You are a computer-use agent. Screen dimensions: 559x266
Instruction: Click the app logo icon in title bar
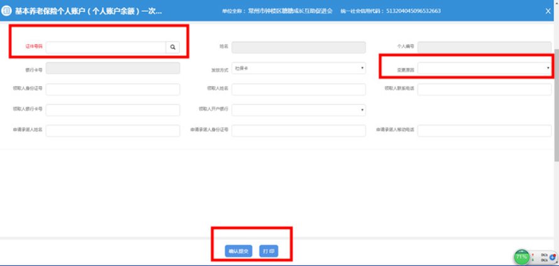tap(7, 11)
